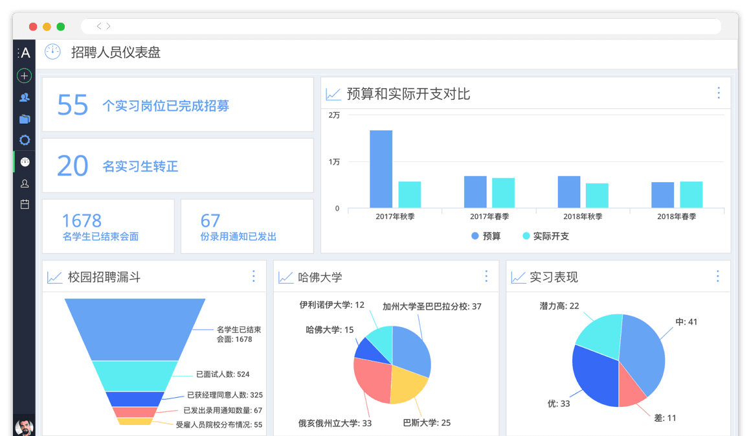
Task: Click the 2017年春季 budget bar
Action: coord(475,192)
